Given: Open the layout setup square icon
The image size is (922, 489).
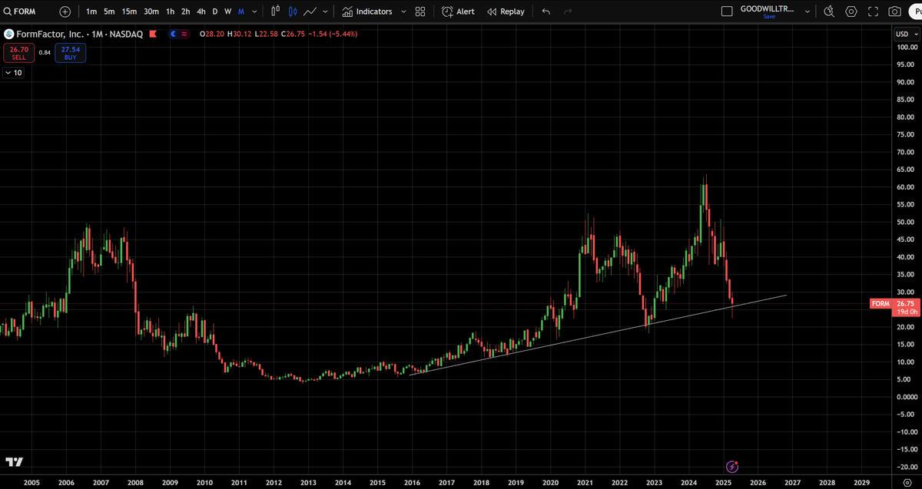Looking at the screenshot, I should click(x=727, y=12).
